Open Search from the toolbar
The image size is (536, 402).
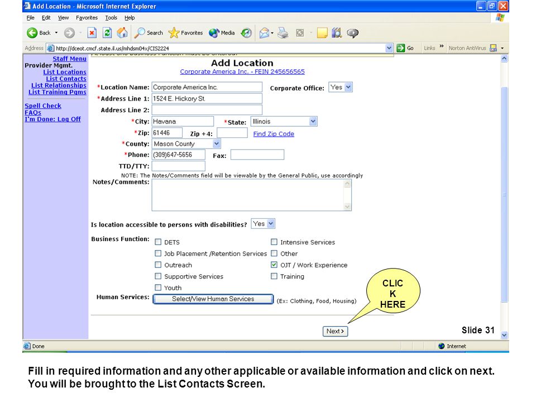click(149, 33)
